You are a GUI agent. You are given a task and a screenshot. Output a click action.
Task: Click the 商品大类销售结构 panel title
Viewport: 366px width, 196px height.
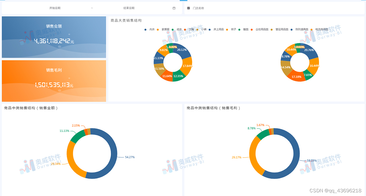pos(126,20)
